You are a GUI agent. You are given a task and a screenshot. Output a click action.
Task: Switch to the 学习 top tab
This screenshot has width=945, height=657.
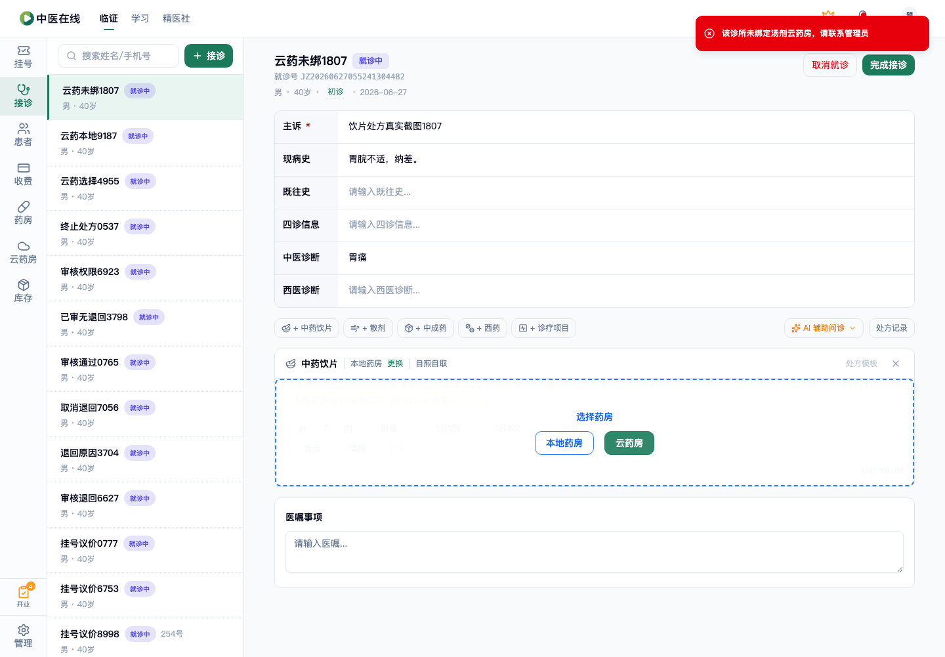pyautogui.click(x=140, y=18)
